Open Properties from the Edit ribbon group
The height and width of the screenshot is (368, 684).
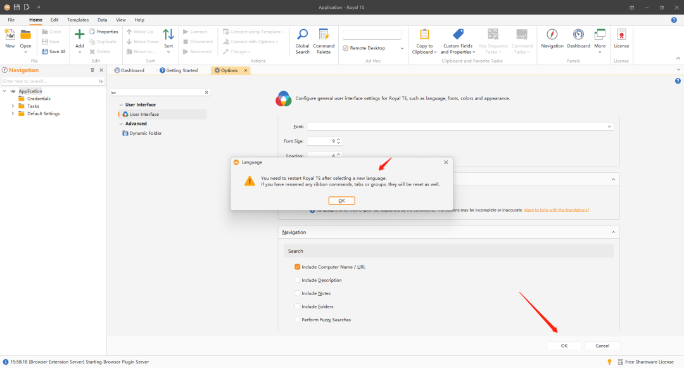104,32
